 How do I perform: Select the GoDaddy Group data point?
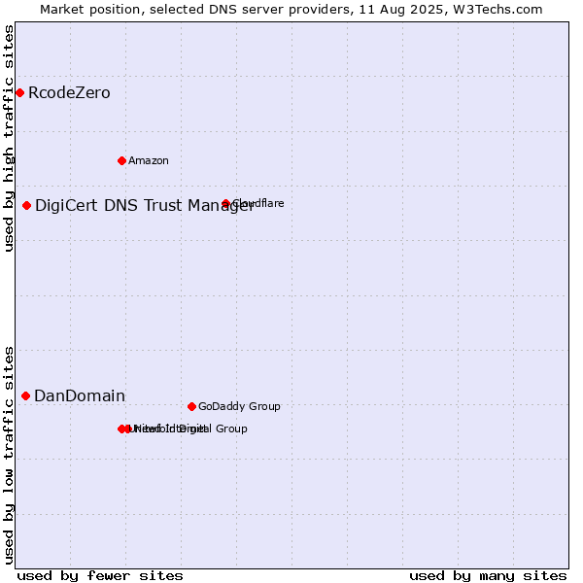(x=191, y=407)
